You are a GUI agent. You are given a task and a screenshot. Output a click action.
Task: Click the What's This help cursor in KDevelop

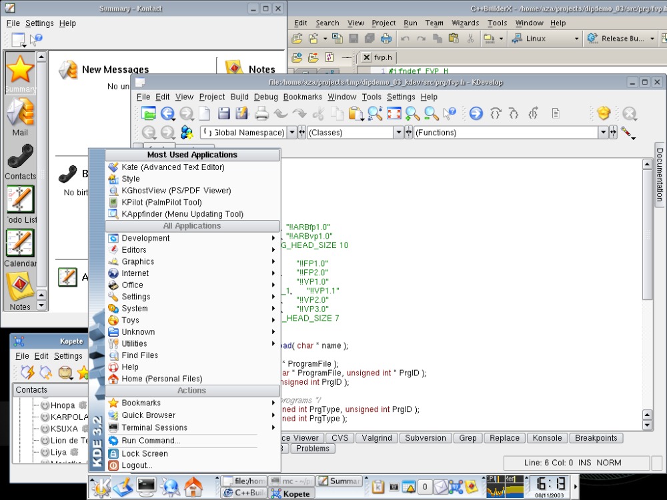(450, 113)
